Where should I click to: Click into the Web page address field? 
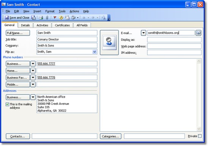tap(174, 46)
